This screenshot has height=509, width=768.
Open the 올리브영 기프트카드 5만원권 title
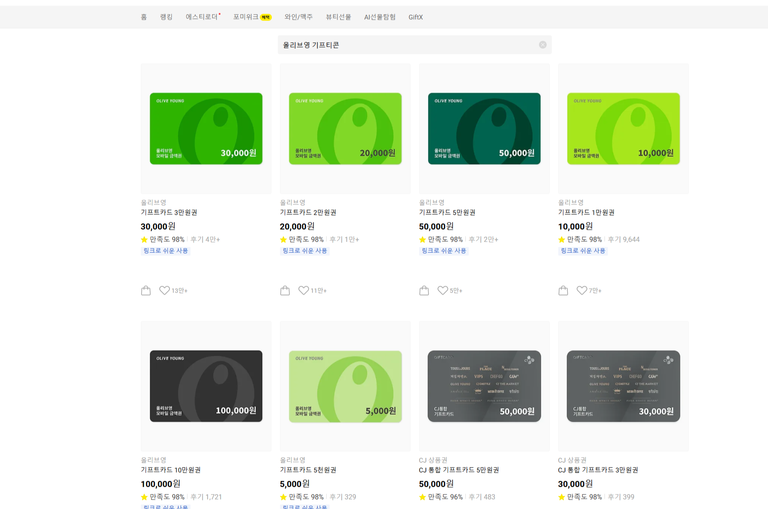tap(447, 213)
